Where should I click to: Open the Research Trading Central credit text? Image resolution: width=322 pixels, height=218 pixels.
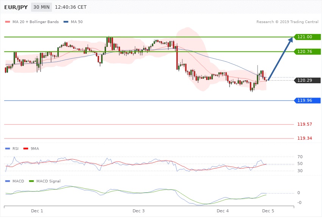[x=288, y=22]
